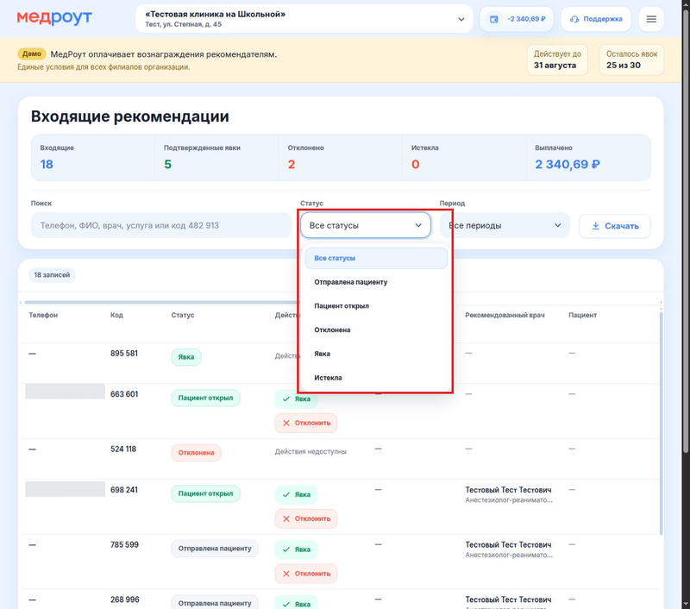Click the Входящие 18 stat
Screen dimensions: 690x609
93,157
